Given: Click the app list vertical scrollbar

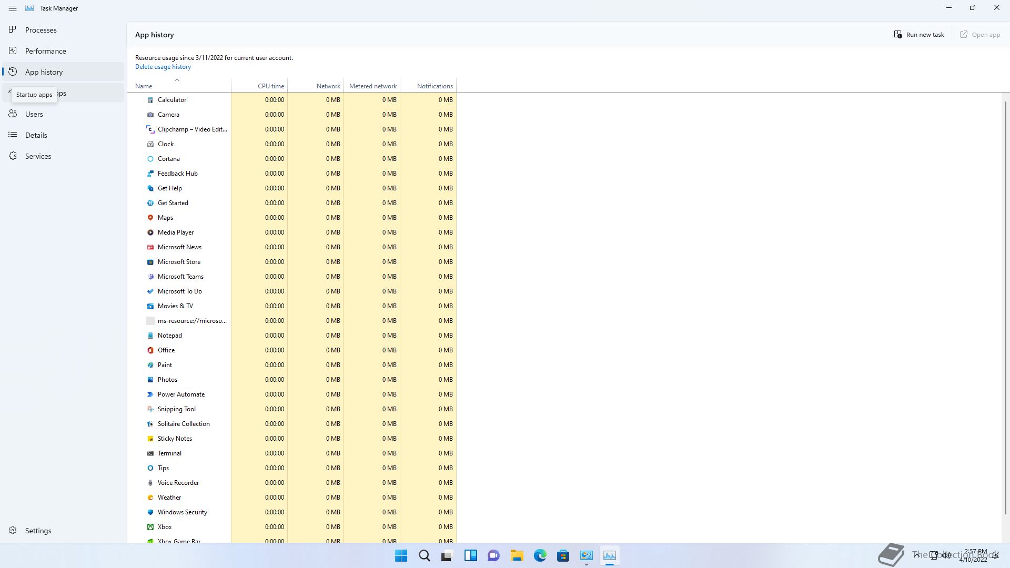Looking at the screenshot, I should [1005, 308].
